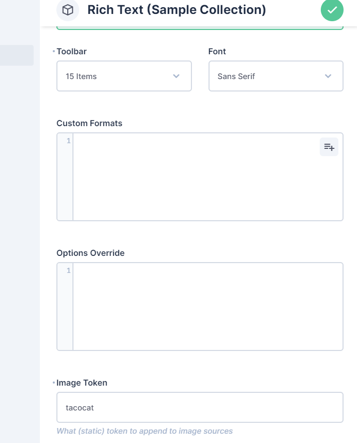The height and width of the screenshot is (443, 357).
Task: Click line number 1 in Options Override gutter
Action: [68, 270]
